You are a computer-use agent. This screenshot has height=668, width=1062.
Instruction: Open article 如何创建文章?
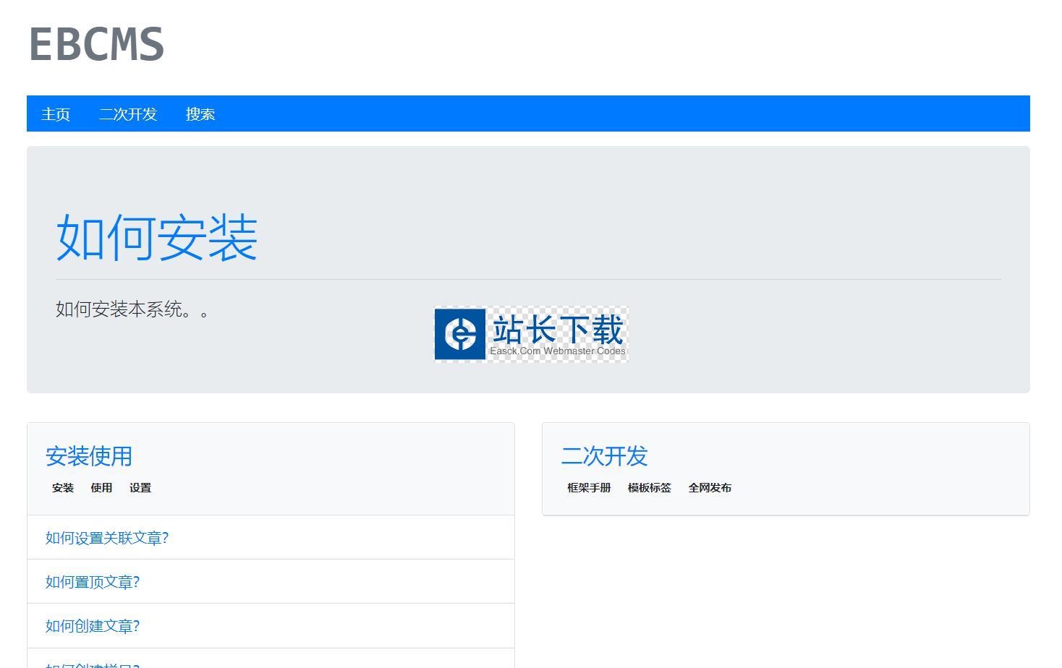point(93,626)
